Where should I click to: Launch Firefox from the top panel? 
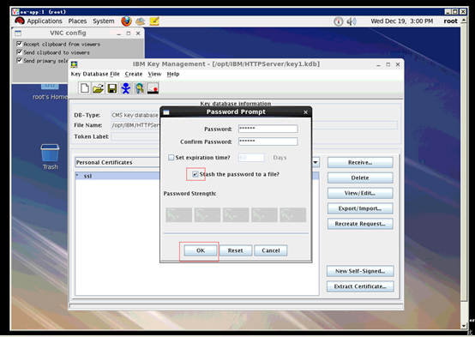(126, 21)
